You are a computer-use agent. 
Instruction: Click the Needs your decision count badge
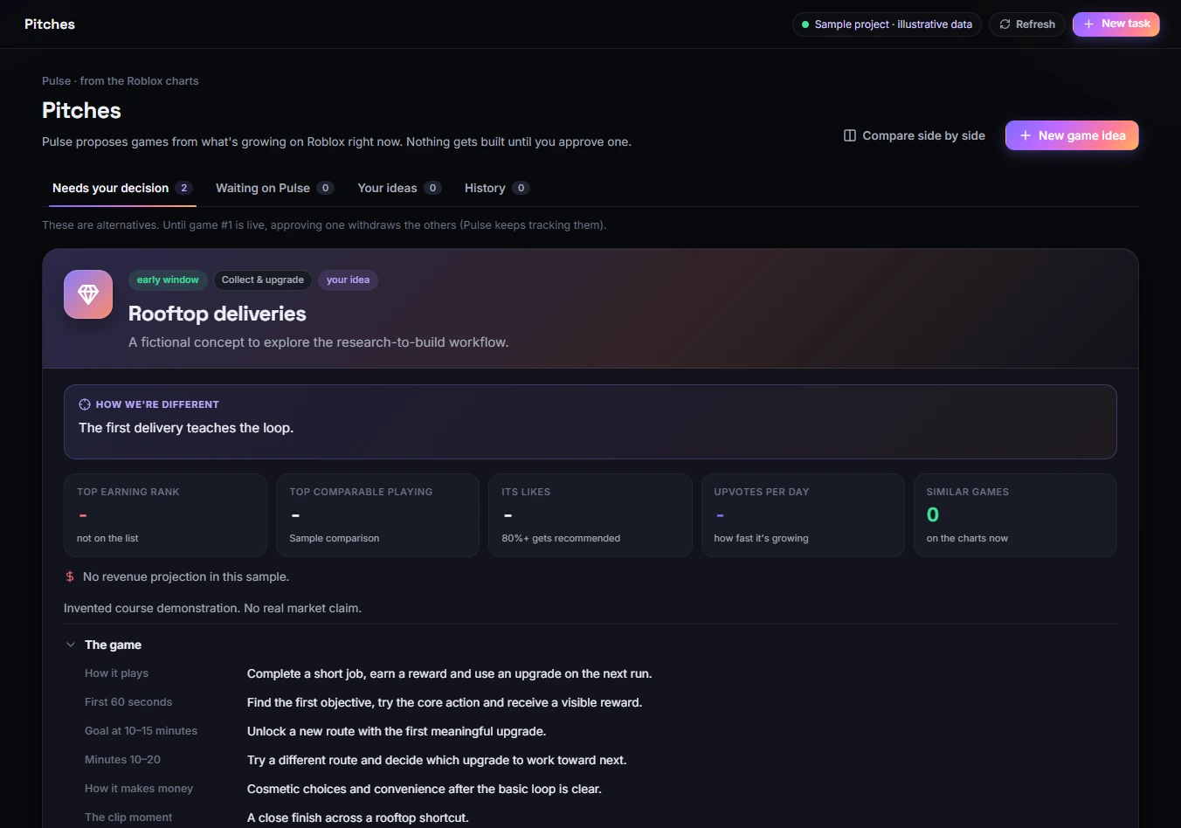point(183,188)
